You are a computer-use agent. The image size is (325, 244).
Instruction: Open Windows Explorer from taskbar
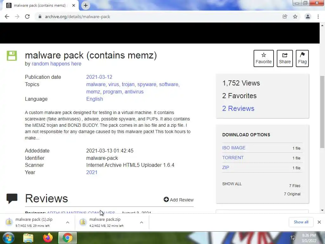coord(28,238)
